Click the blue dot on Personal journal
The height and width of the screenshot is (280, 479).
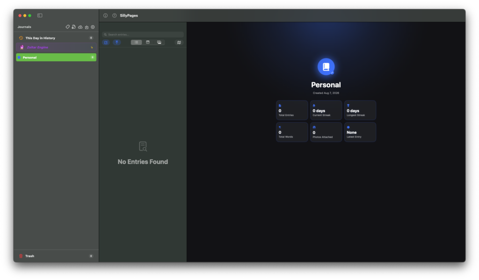(x=19, y=57)
